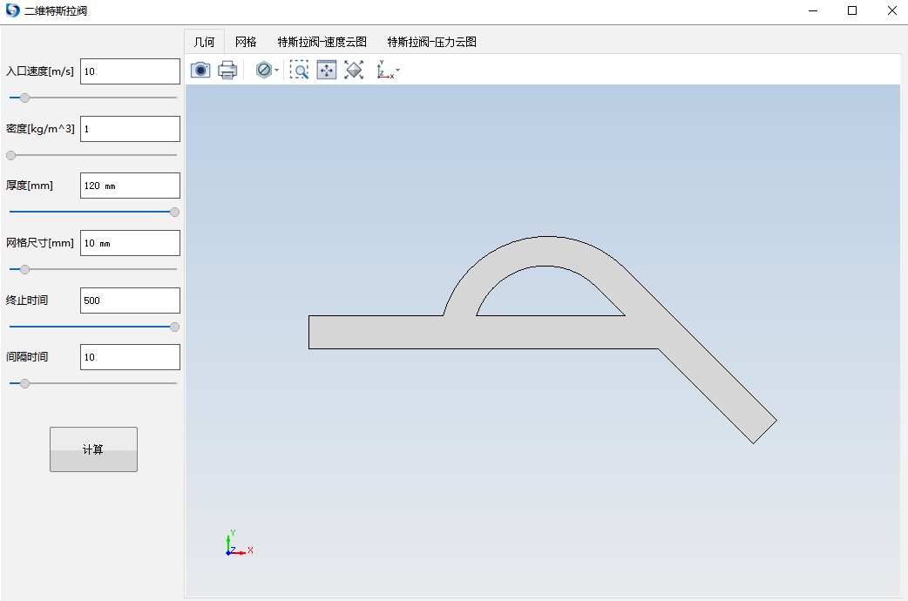Click the fit-to-window diamond icon
908x601 pixels.
(354, 71)
